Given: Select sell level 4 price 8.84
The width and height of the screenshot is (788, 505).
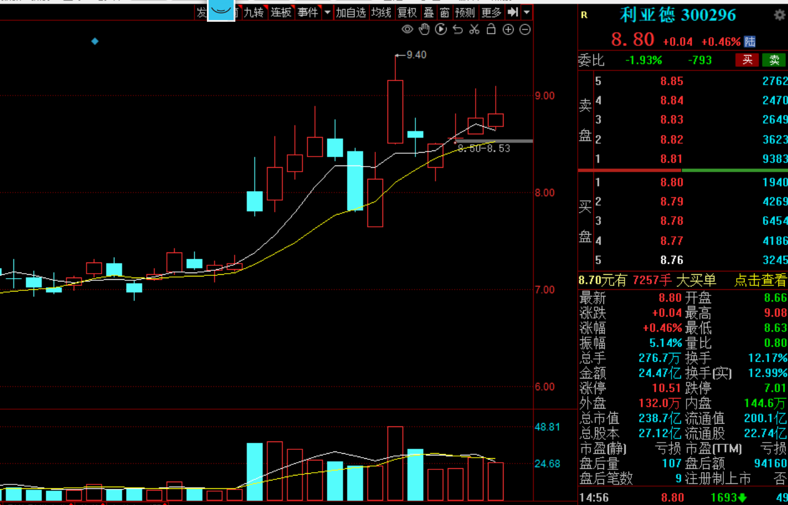Looking at the screenshot, I should [671, 100].
